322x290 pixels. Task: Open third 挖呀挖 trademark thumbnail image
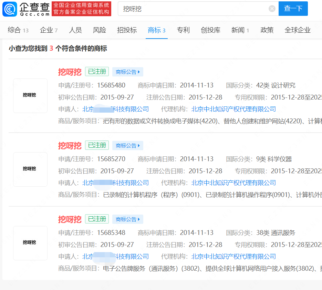[x=30, y=243]
